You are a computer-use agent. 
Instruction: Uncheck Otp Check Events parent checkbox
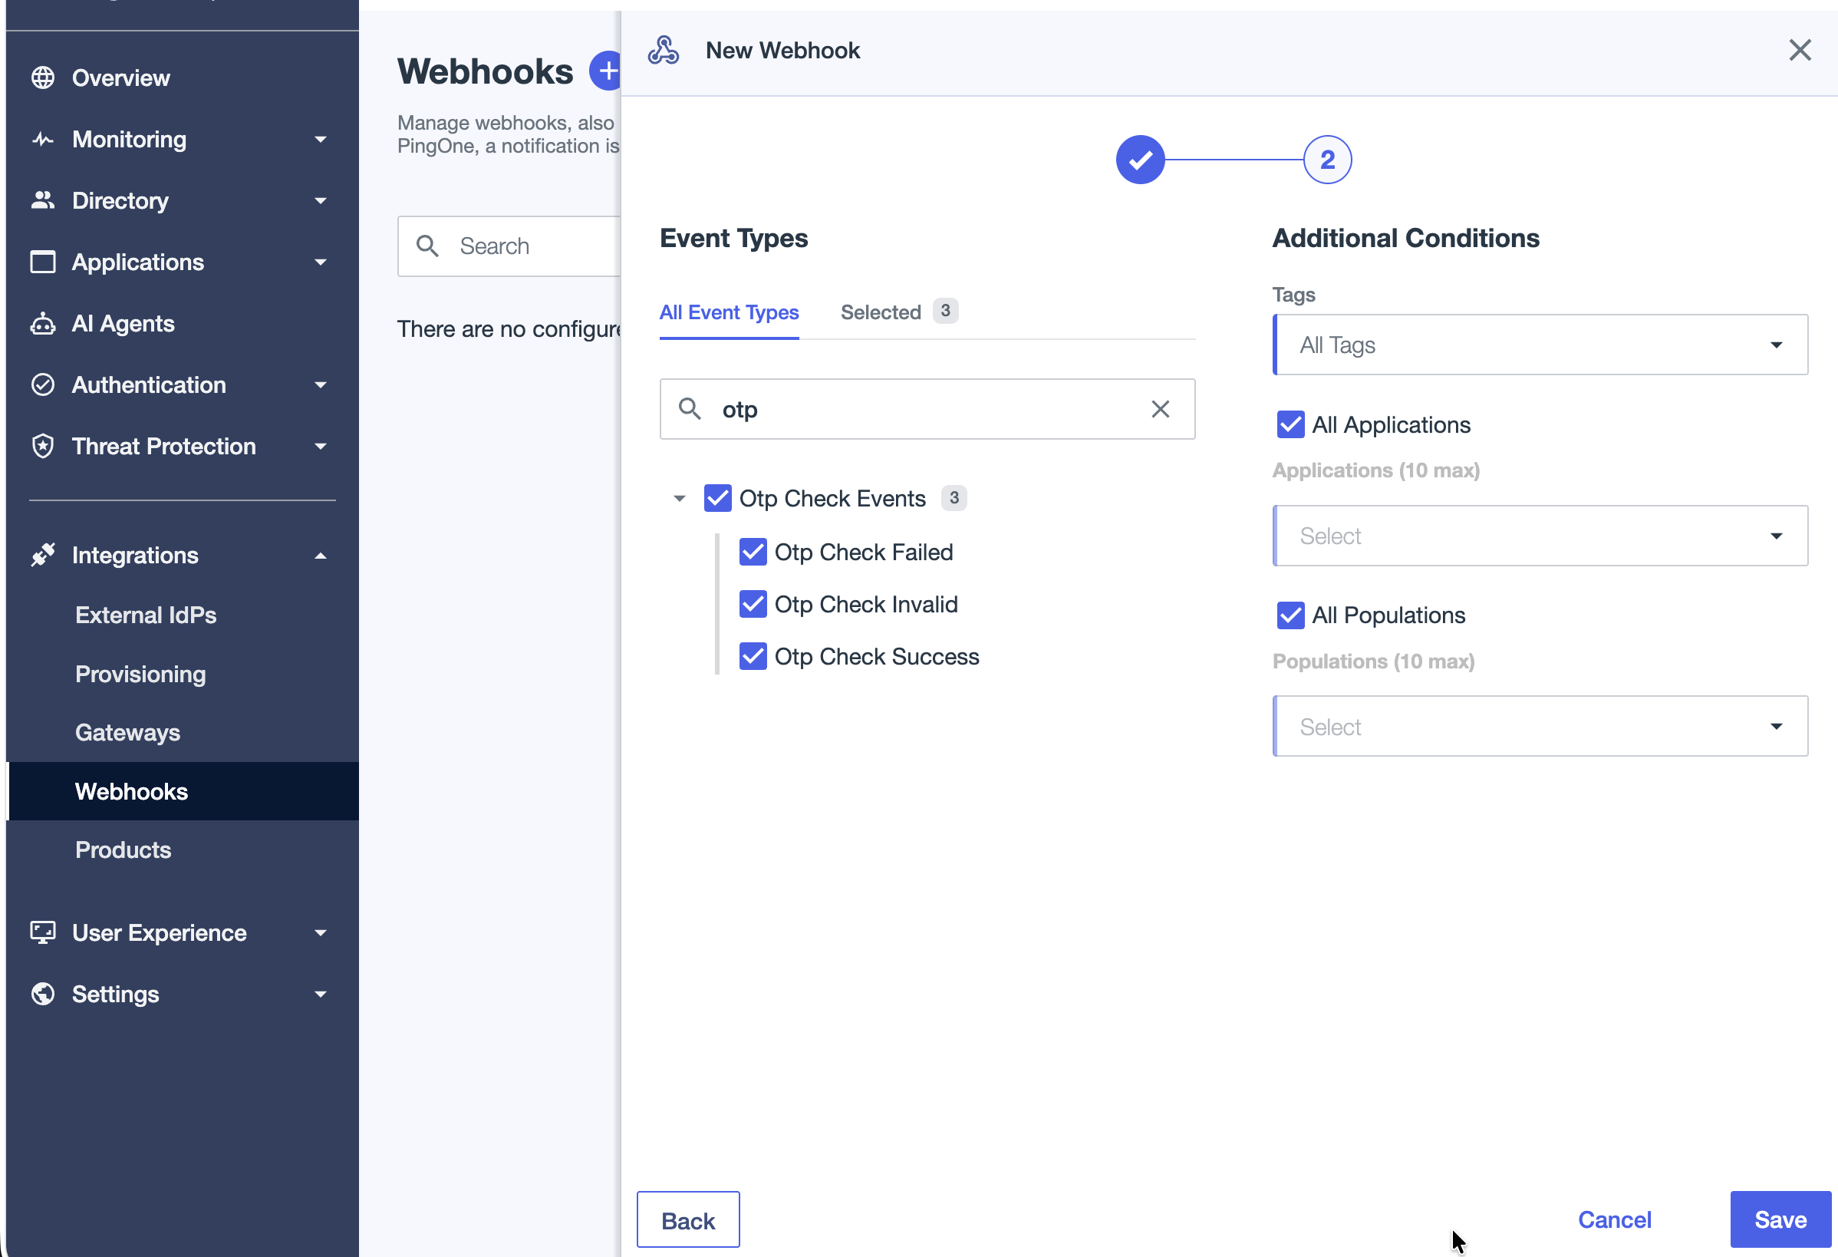(717, 498)
